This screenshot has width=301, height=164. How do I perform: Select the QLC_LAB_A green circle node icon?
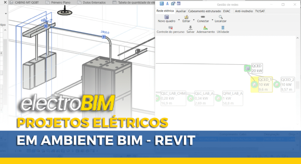(x=190, y=98)
